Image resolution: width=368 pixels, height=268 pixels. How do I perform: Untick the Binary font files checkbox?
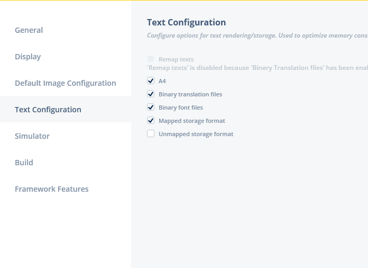[151, 108]
